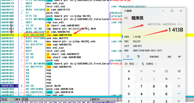Screen dimensions: 194x103
Task: Open the calculator hamburger navigation menu
Action: 126,18
